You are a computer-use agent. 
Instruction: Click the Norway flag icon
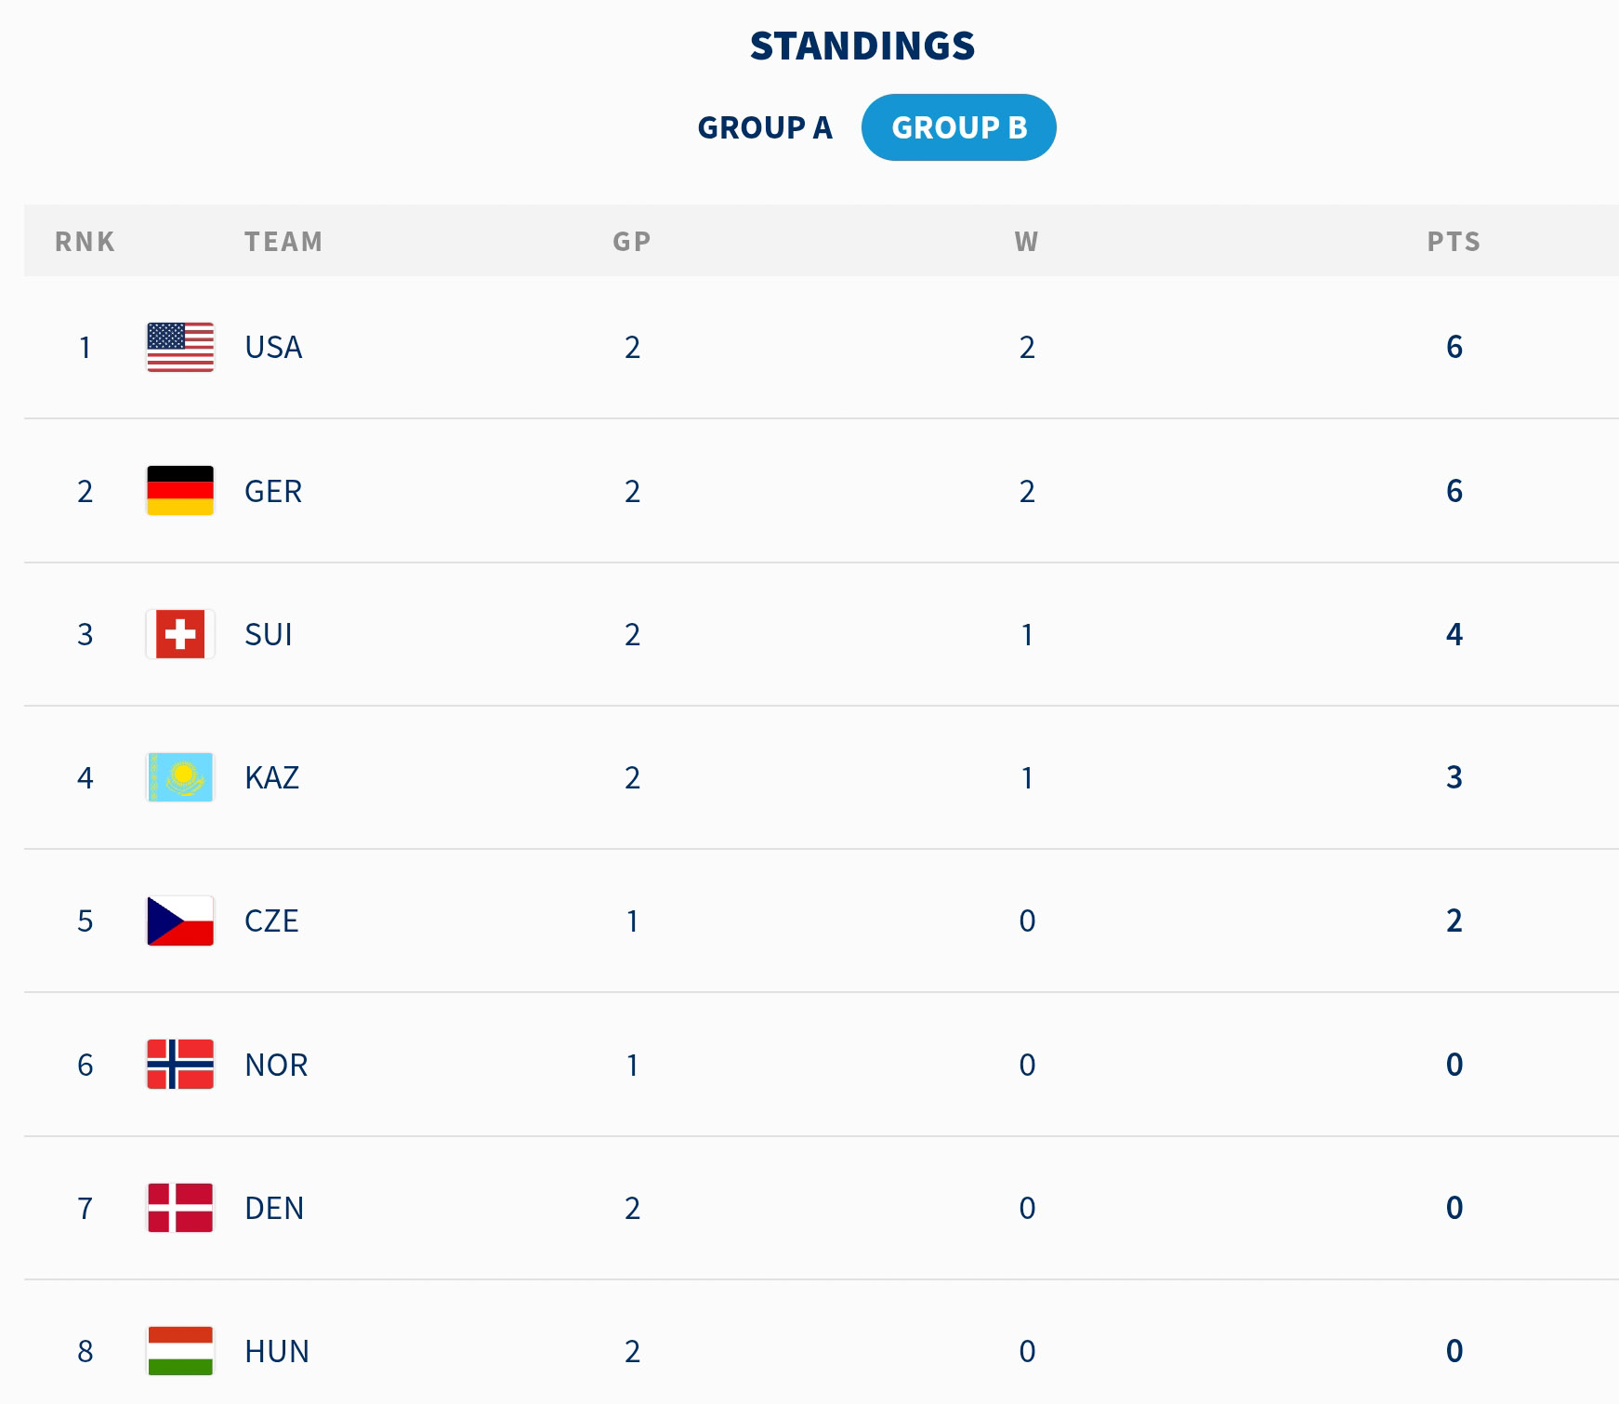180,1065
